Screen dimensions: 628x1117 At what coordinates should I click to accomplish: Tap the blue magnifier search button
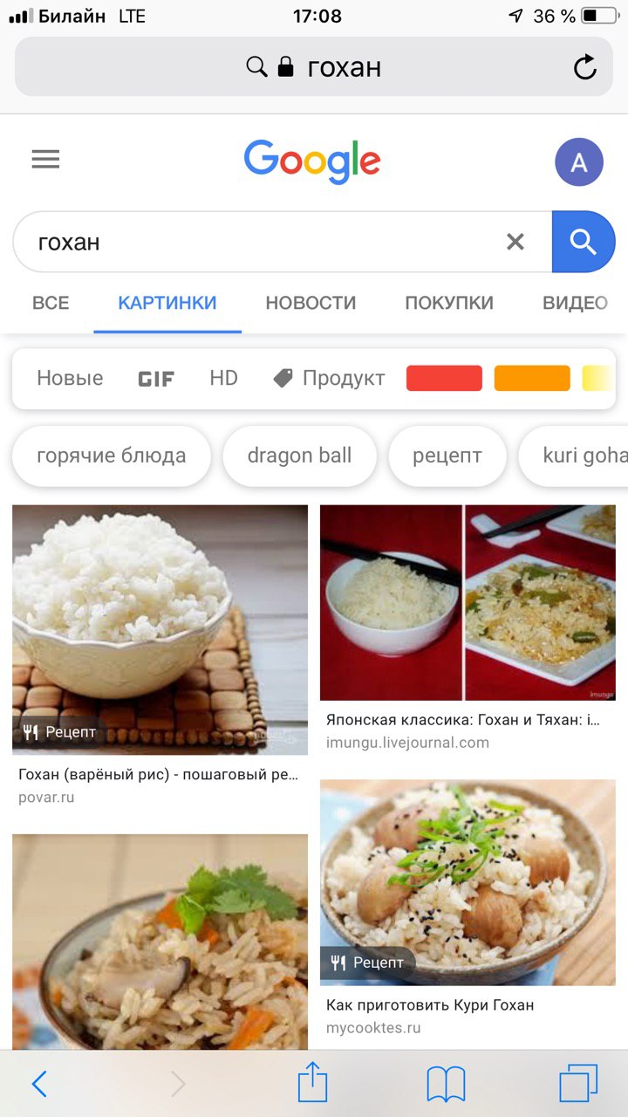pyautogui.click(x=583, y=242)
